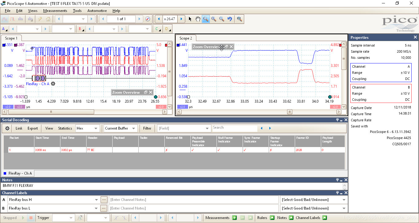
Task: Open Channel A options button
Action: pos(5,29)
